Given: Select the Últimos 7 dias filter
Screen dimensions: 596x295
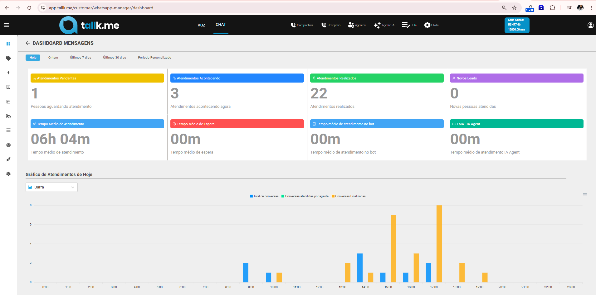Looking at the screenshot, I should pos(81,58).
